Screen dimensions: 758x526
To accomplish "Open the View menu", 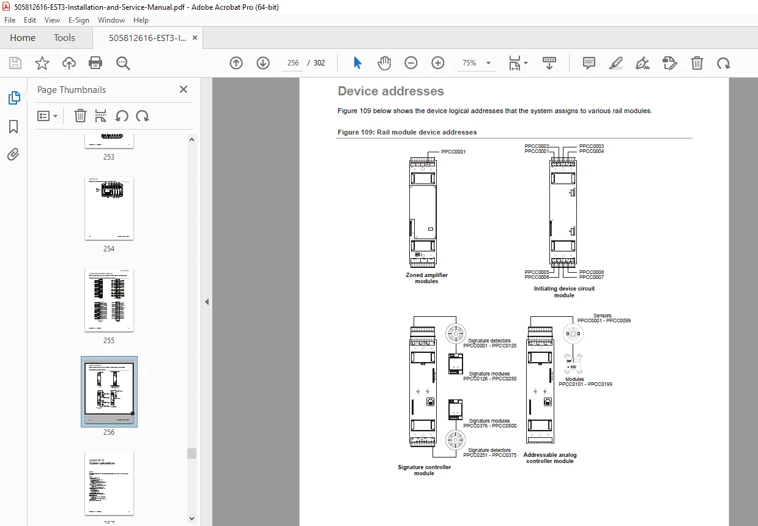I will pos(53,20).
